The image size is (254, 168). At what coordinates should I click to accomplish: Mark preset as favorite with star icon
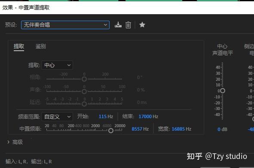142,25
